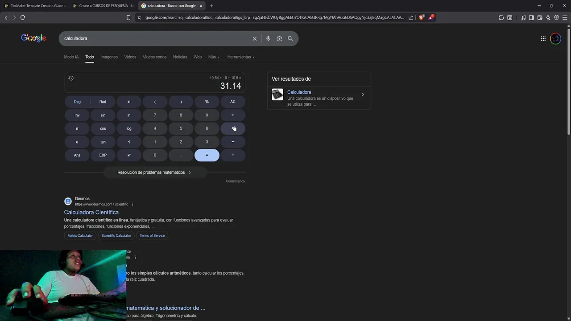
Task: Reload the page with refresh icon
Action: (x=23, y=17)
